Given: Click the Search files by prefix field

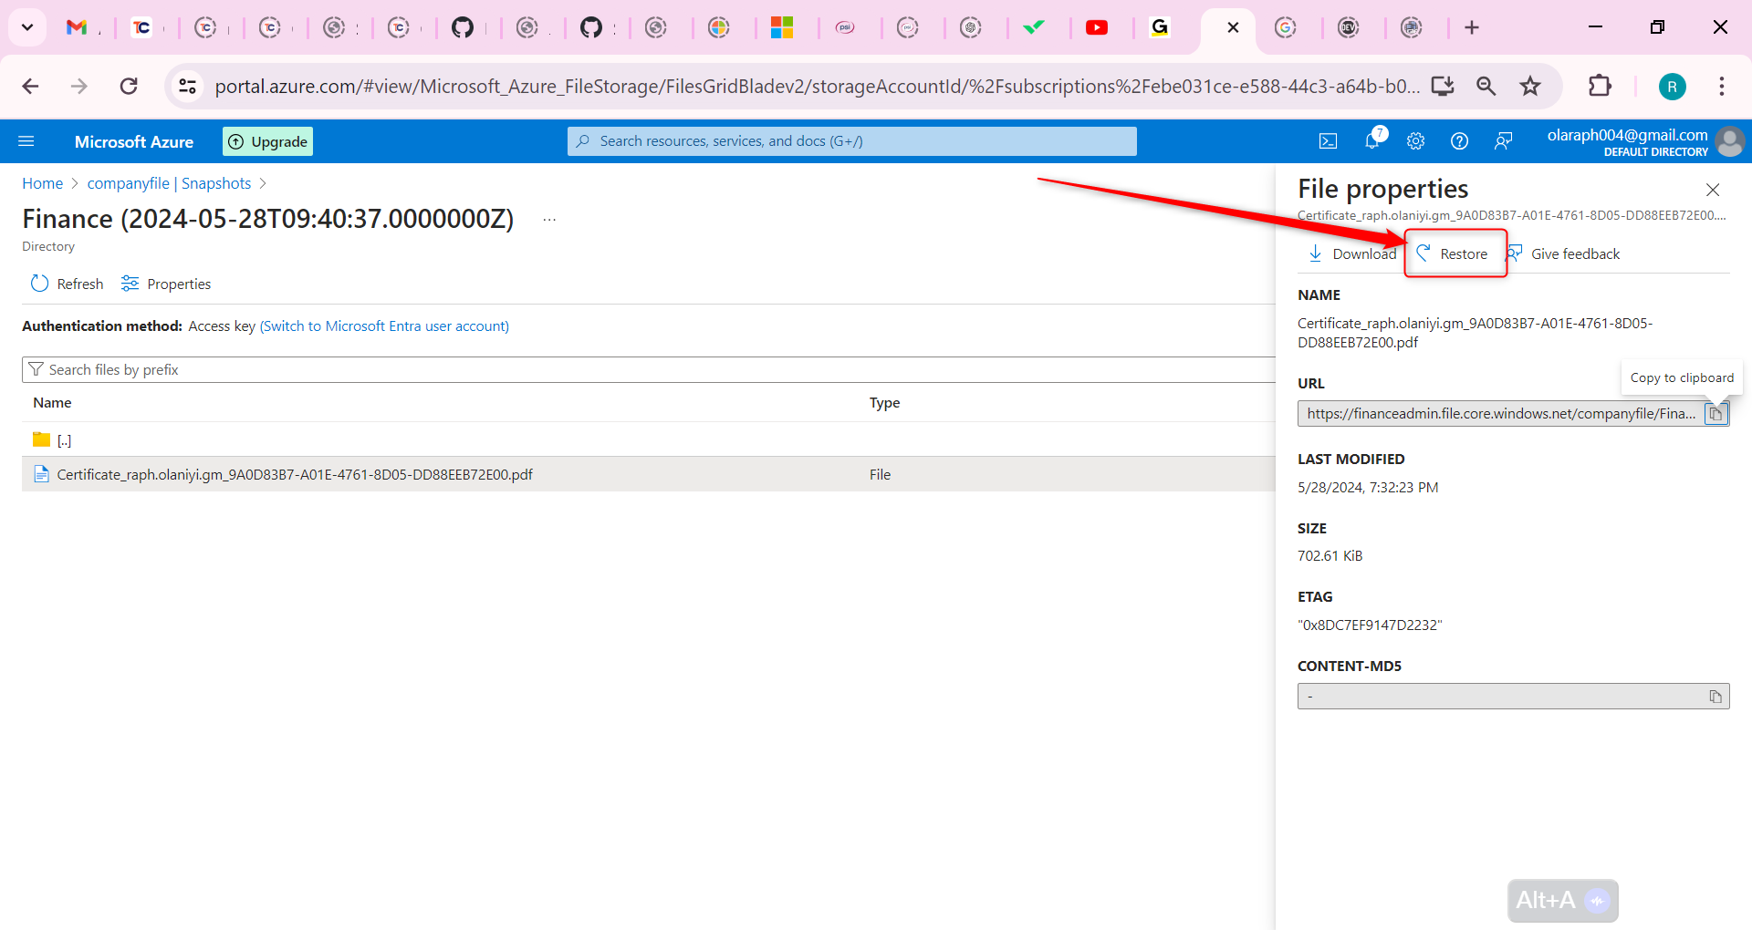Looking at the screenshot, I should pyautogui.click(x=649, y=369).
